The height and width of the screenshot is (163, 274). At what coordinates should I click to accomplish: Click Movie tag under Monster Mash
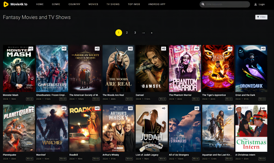tap(29, 99)
